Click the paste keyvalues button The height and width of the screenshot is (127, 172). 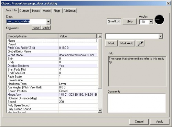46,28
